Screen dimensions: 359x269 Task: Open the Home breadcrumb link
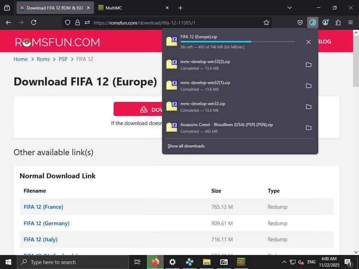tap(20, 59)
